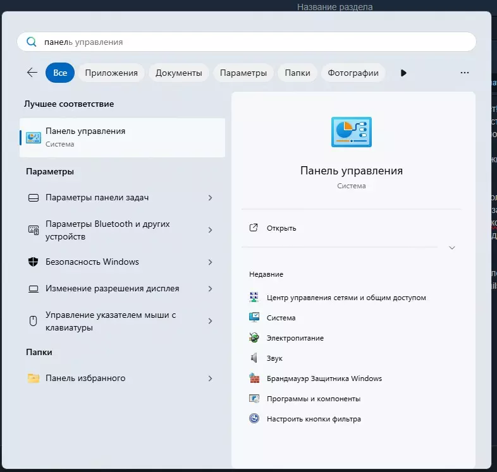The height and width of the screenshot is (472, 497).
Task: Open Настроить кнопки фильтра recent item
Action: [x=314, y=419]
